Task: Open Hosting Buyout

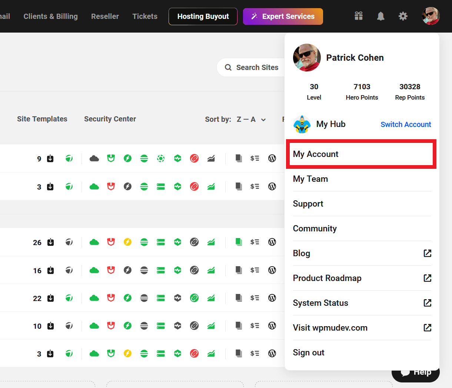Action: click(203, 16)
